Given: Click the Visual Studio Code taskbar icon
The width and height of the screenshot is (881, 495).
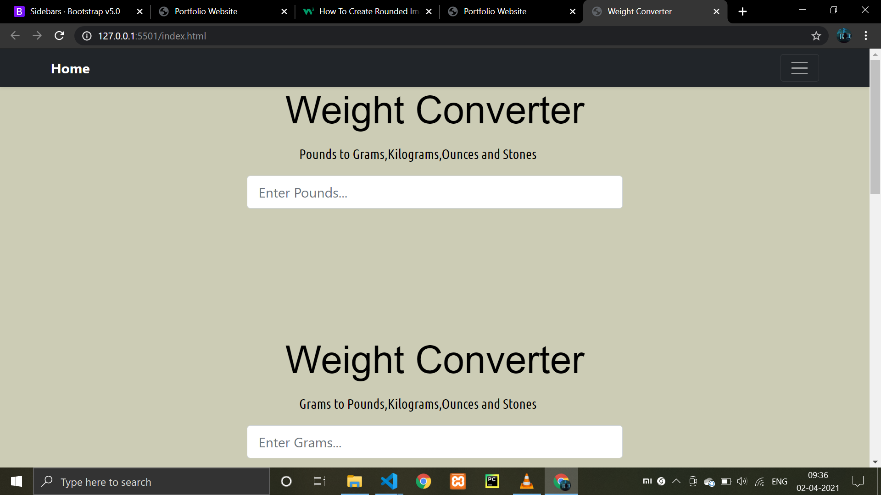Looking at the screenshot, I should (389, 482).
